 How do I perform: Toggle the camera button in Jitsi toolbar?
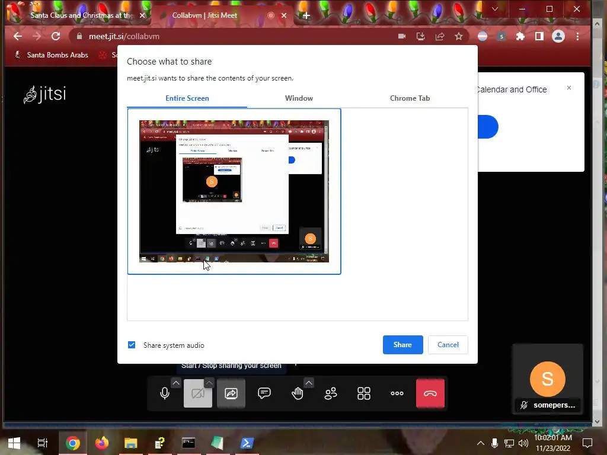198,393
